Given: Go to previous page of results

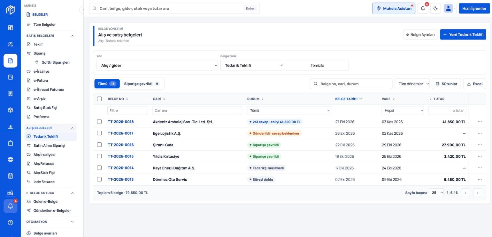Looking at the screenshot, I should click(x=465, y=193).
